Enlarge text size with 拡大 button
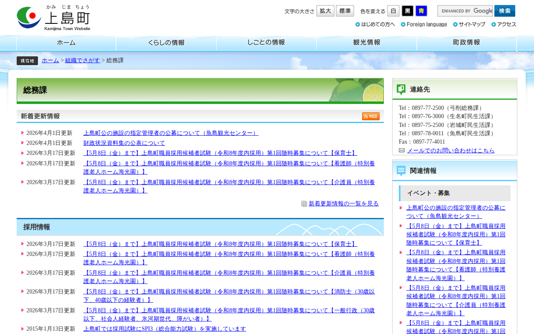Viewport: 534px width, 334px height. point(325,11)
